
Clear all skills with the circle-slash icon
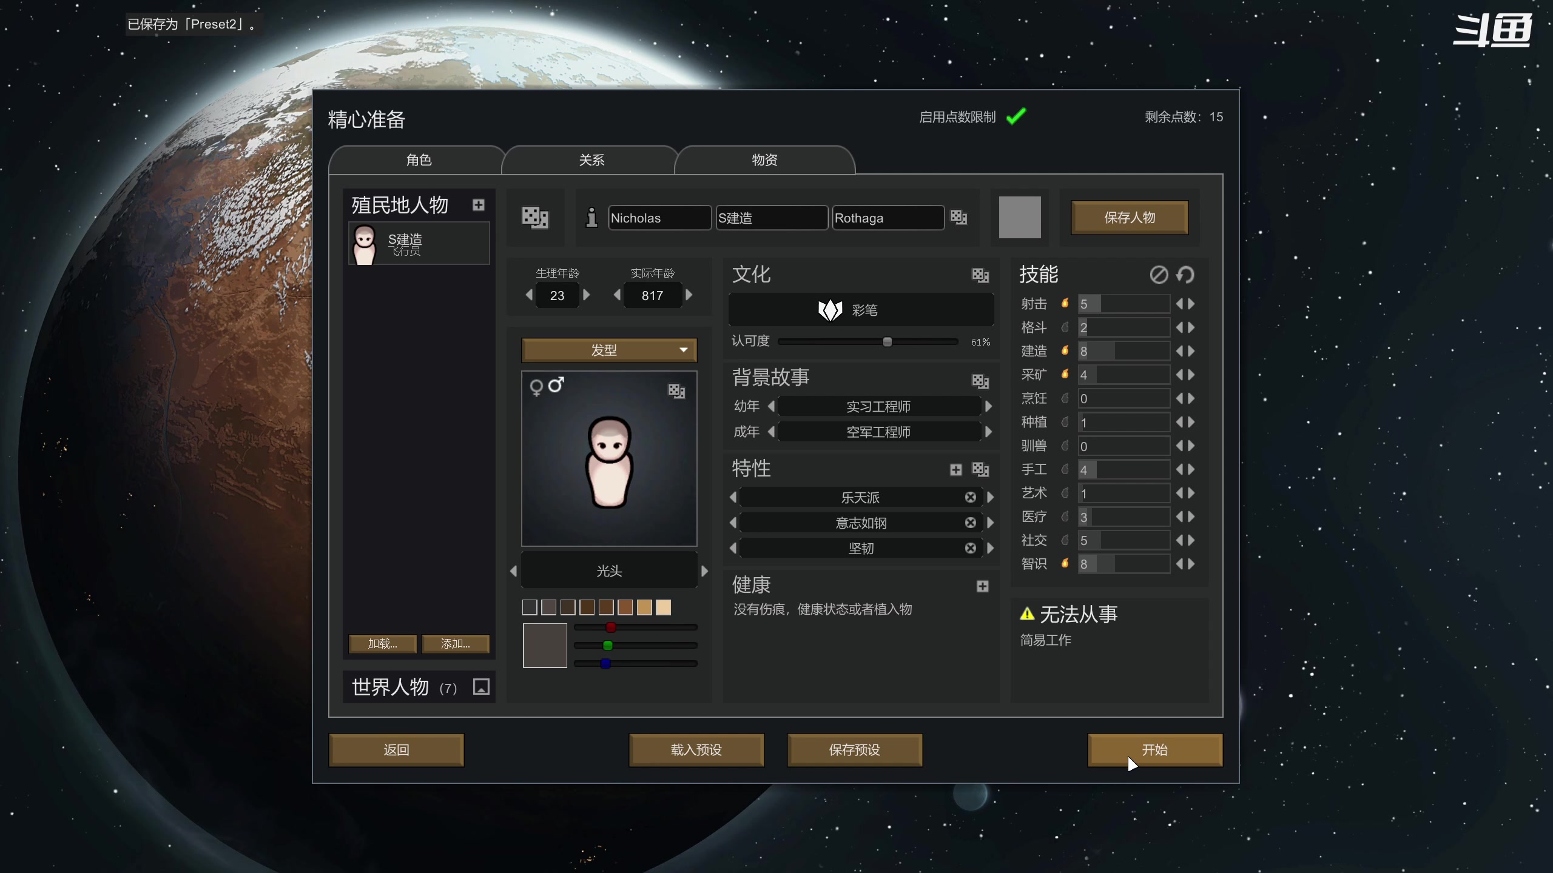(1159, 275)
